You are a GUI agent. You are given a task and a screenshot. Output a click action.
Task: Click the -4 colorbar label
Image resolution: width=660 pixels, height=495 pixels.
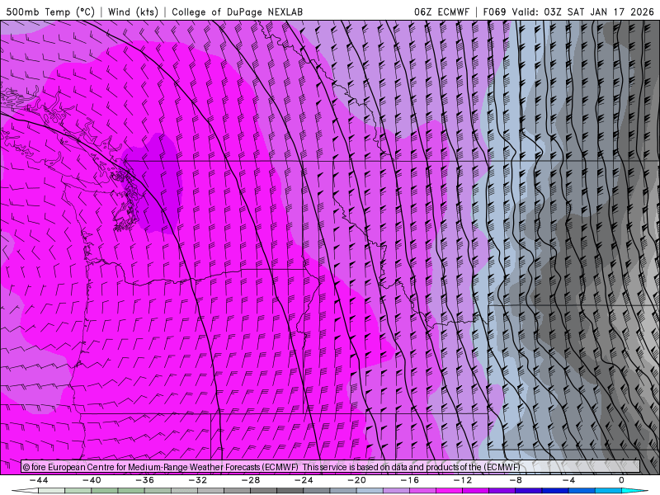coord(568,480)
